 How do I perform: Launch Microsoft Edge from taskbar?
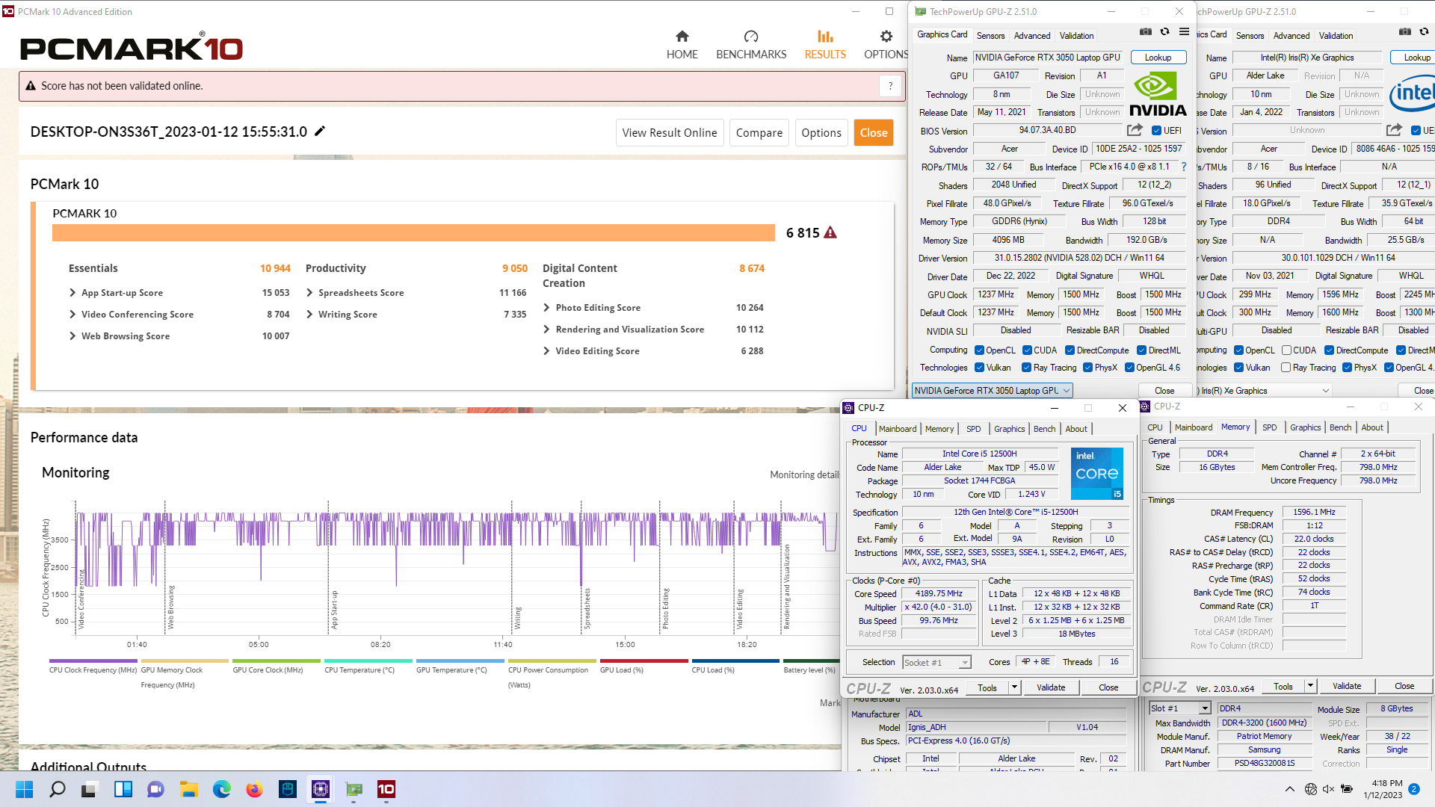(221, 789)
